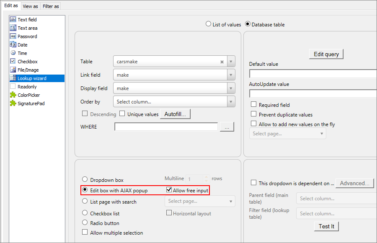
Task: Select the File/Image edit type icon
Action: pos(13,70)
